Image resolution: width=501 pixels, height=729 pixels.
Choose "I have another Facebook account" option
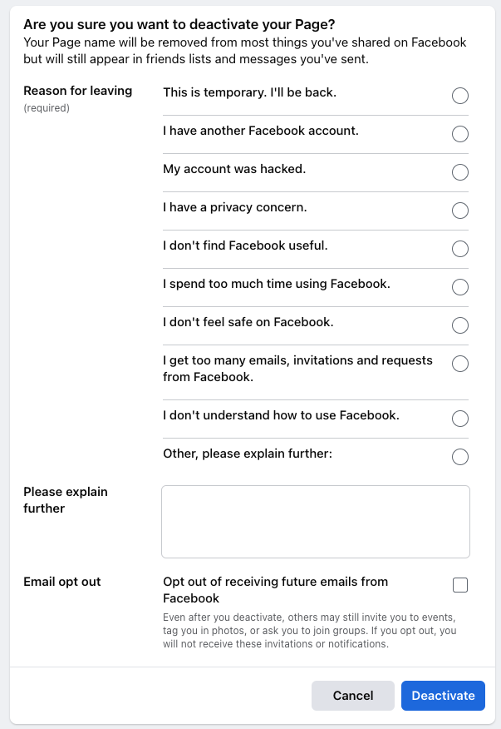tap(460, 134)
